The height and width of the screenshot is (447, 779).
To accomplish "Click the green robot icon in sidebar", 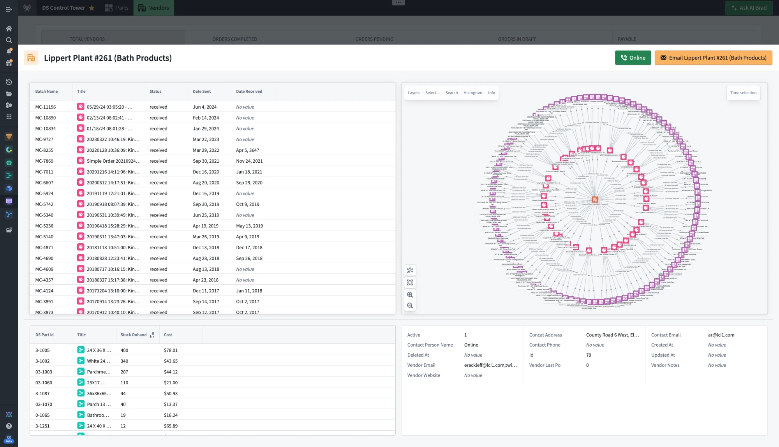I will (x=9, y=163).
